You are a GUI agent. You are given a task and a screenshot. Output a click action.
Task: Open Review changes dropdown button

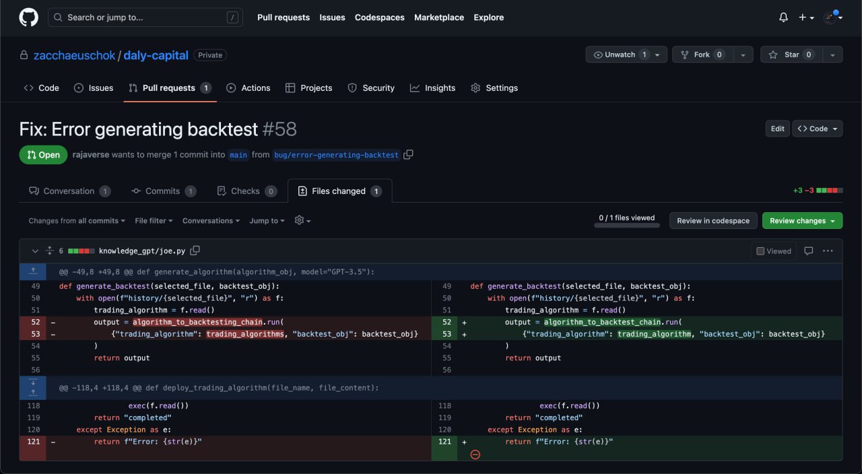802,221
